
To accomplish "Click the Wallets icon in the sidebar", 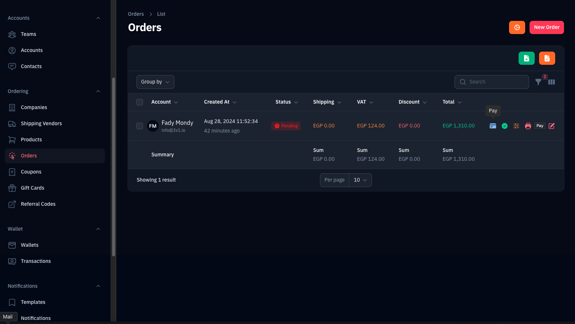I will click(x=12, y=245).
